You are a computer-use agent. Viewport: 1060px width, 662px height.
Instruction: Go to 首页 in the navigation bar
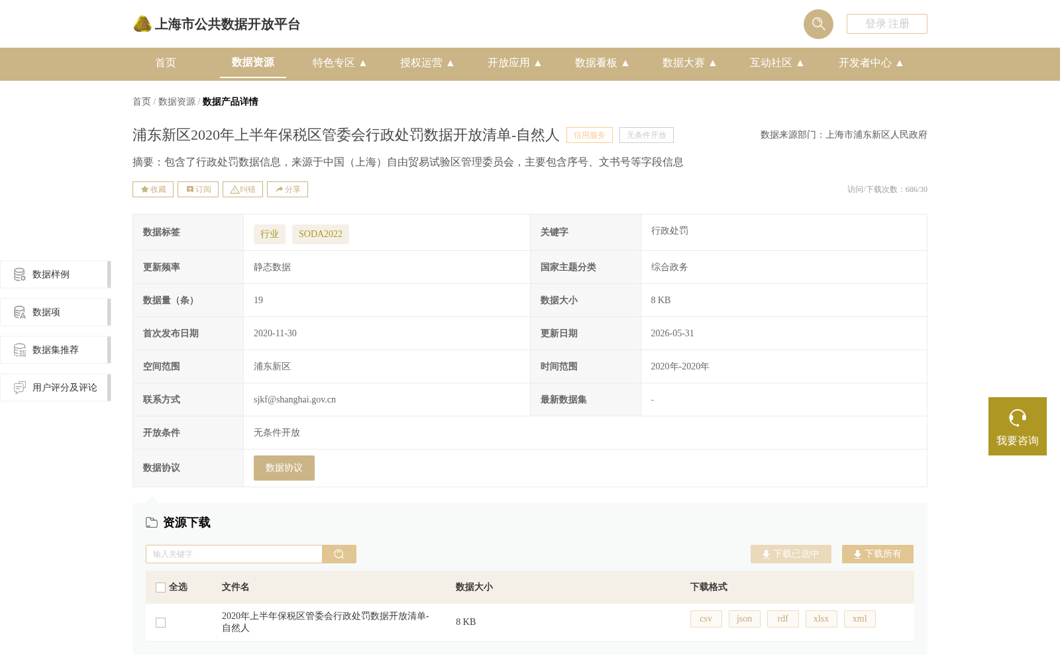tap(166, 63)
